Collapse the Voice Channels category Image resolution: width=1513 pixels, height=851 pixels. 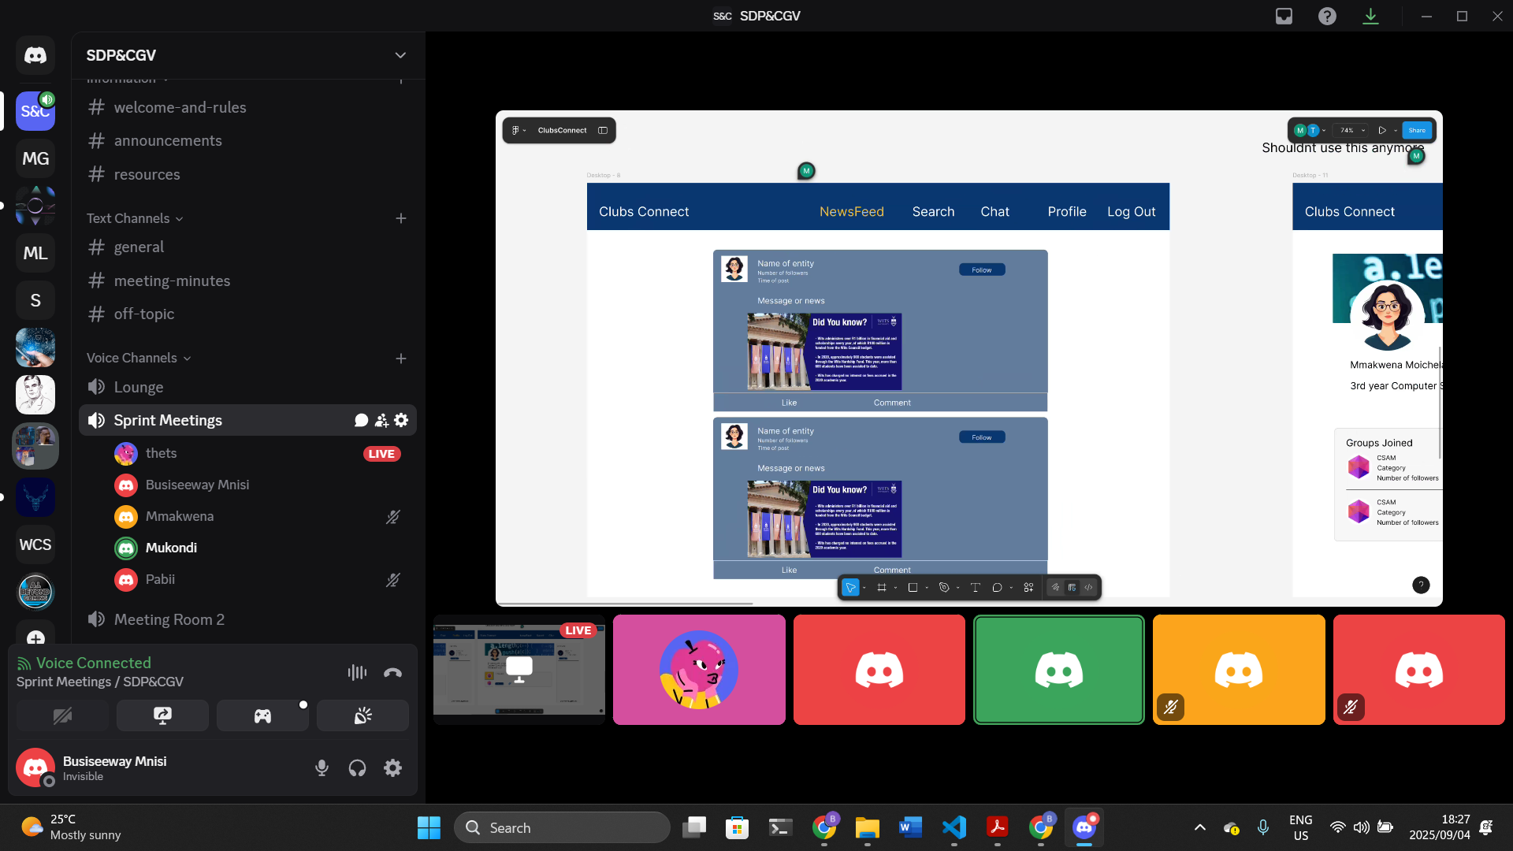tap(138, 358)
